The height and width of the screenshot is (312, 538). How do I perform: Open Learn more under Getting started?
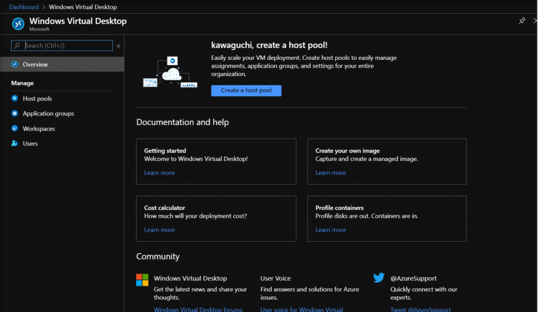coord(159,173)
